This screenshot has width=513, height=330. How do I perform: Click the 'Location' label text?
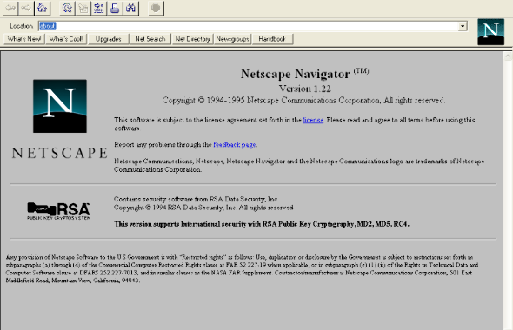(21, 26)
